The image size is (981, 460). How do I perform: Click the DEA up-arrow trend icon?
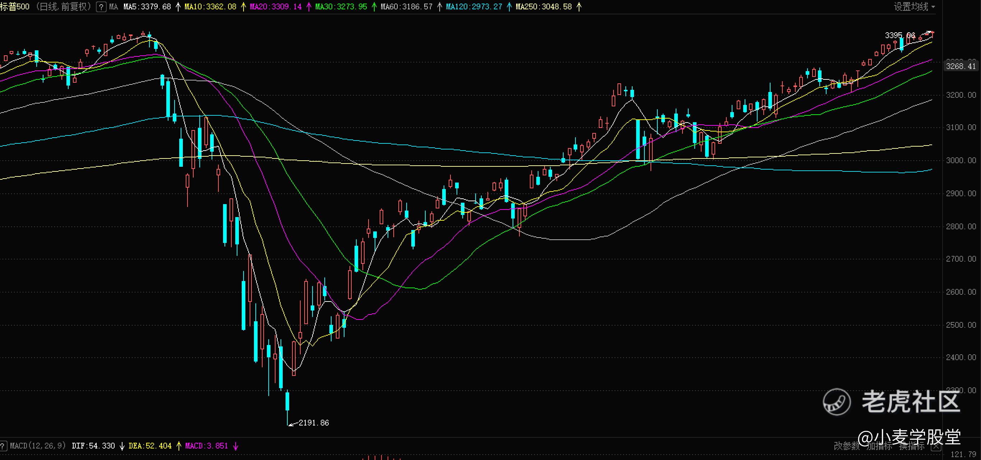(x=178, y=446)
